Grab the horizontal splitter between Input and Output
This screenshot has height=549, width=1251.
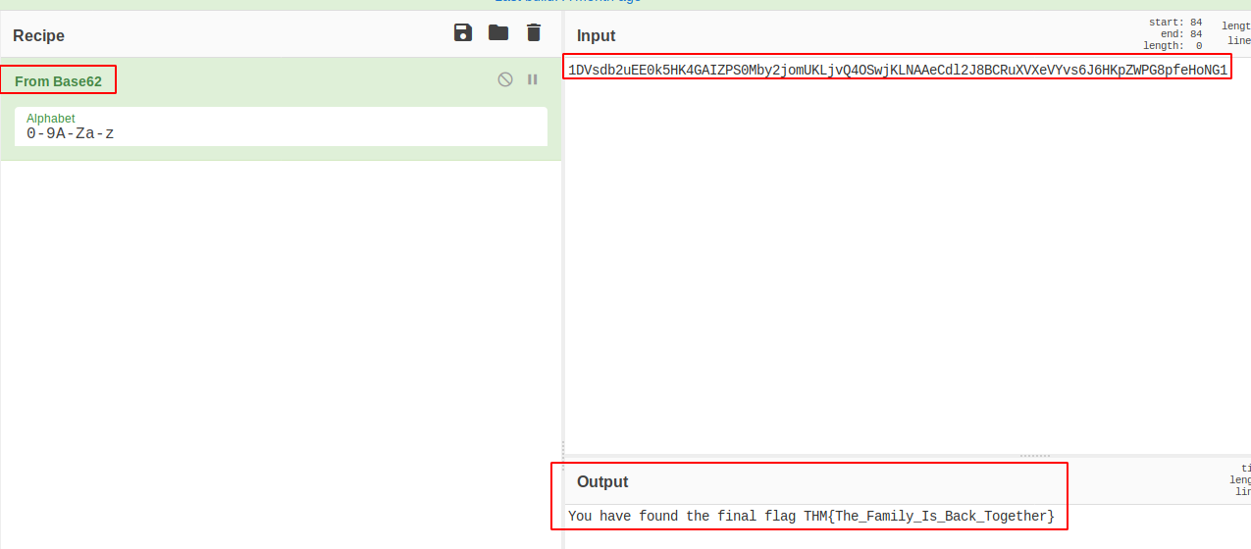1034,456
